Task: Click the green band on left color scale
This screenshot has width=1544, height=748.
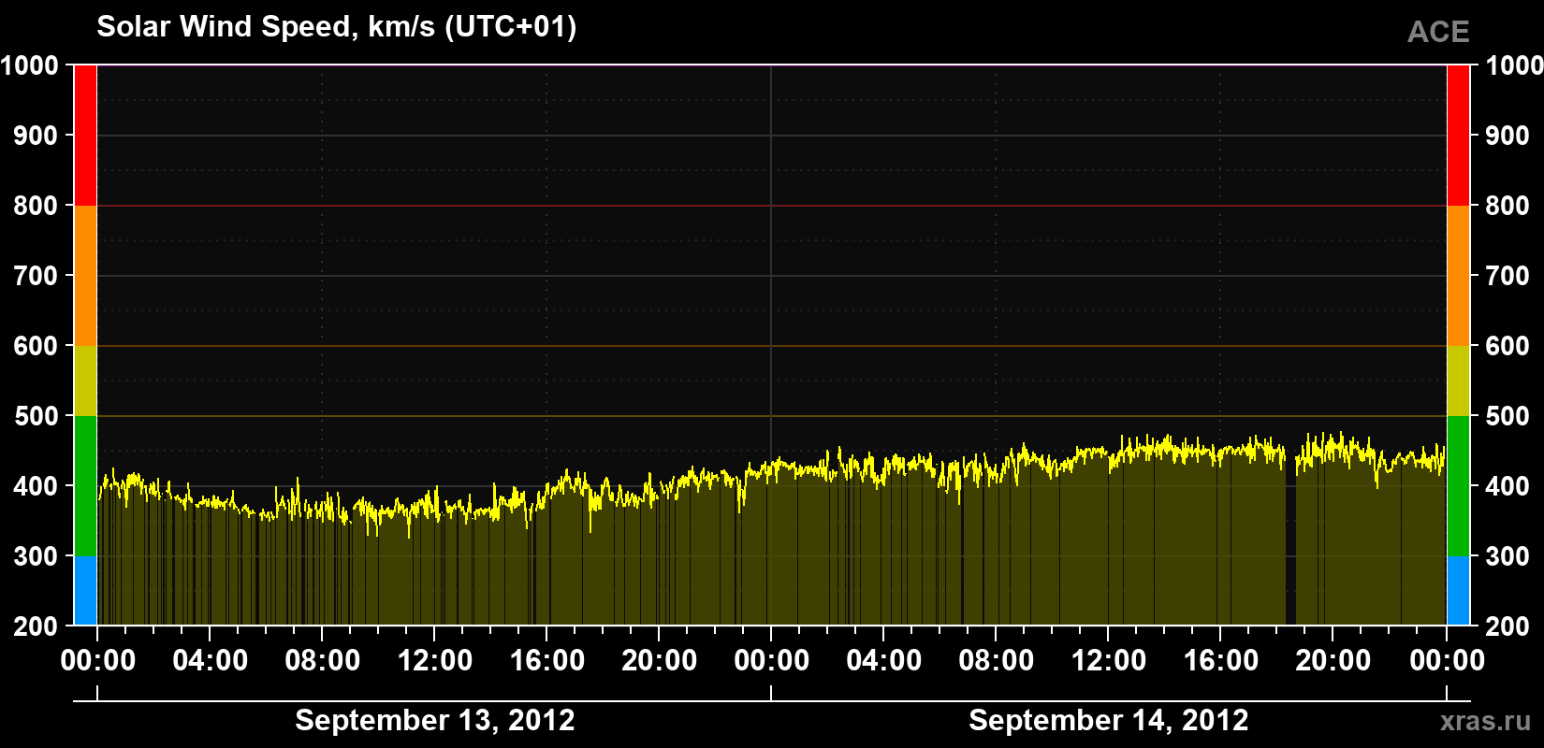Action: click(x=85, y=486)
